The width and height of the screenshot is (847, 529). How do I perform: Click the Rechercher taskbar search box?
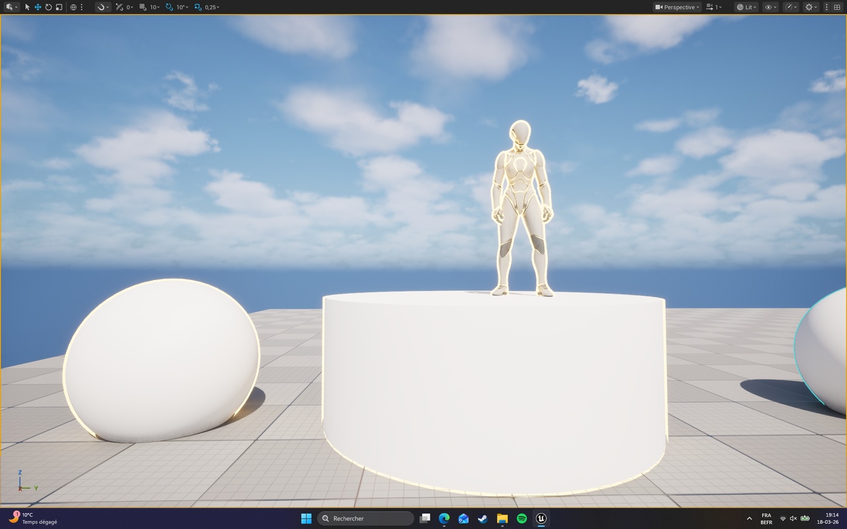coord(365,518)
